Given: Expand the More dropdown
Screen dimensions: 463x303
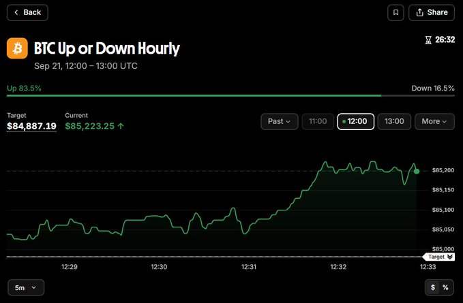Looking at the screenshot, I should 434,121.
